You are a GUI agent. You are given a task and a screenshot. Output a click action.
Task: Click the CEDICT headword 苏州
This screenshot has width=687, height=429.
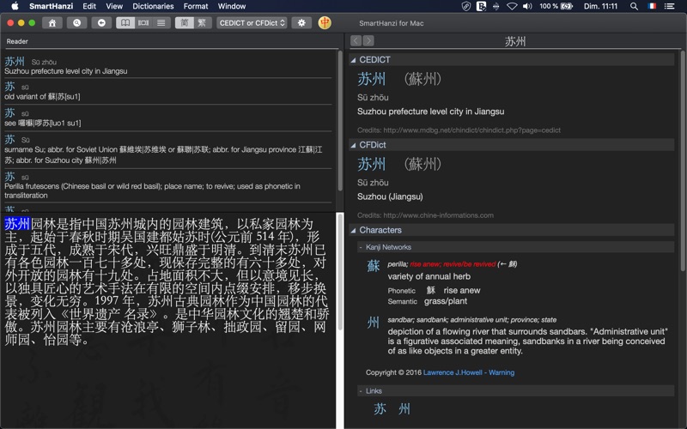point(372,79)
